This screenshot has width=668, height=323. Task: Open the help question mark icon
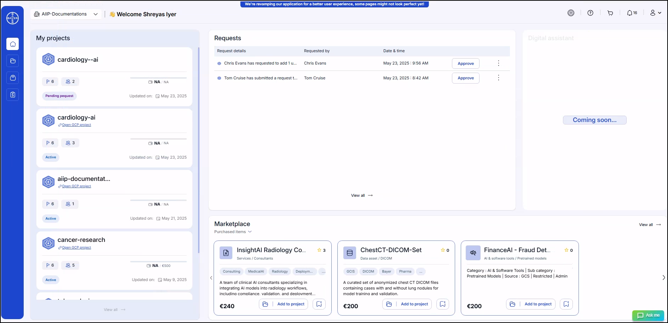(x=590, y=13)
